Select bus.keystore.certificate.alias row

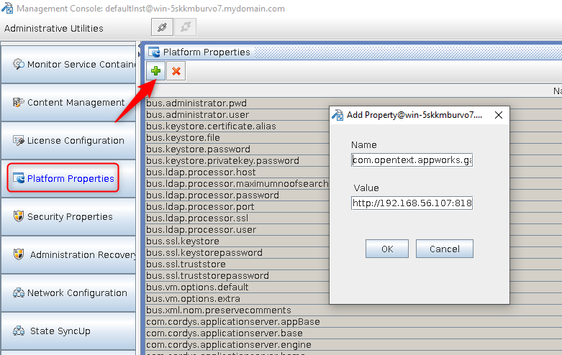(x=237, y=126)
